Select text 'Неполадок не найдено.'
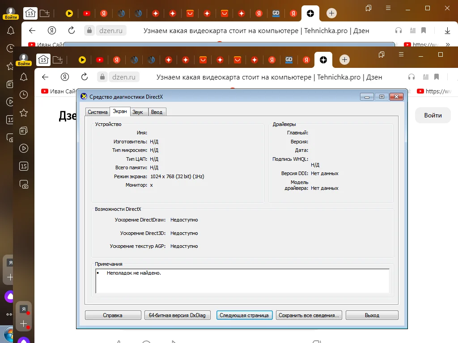458x343 pixels. coord(134,273)
